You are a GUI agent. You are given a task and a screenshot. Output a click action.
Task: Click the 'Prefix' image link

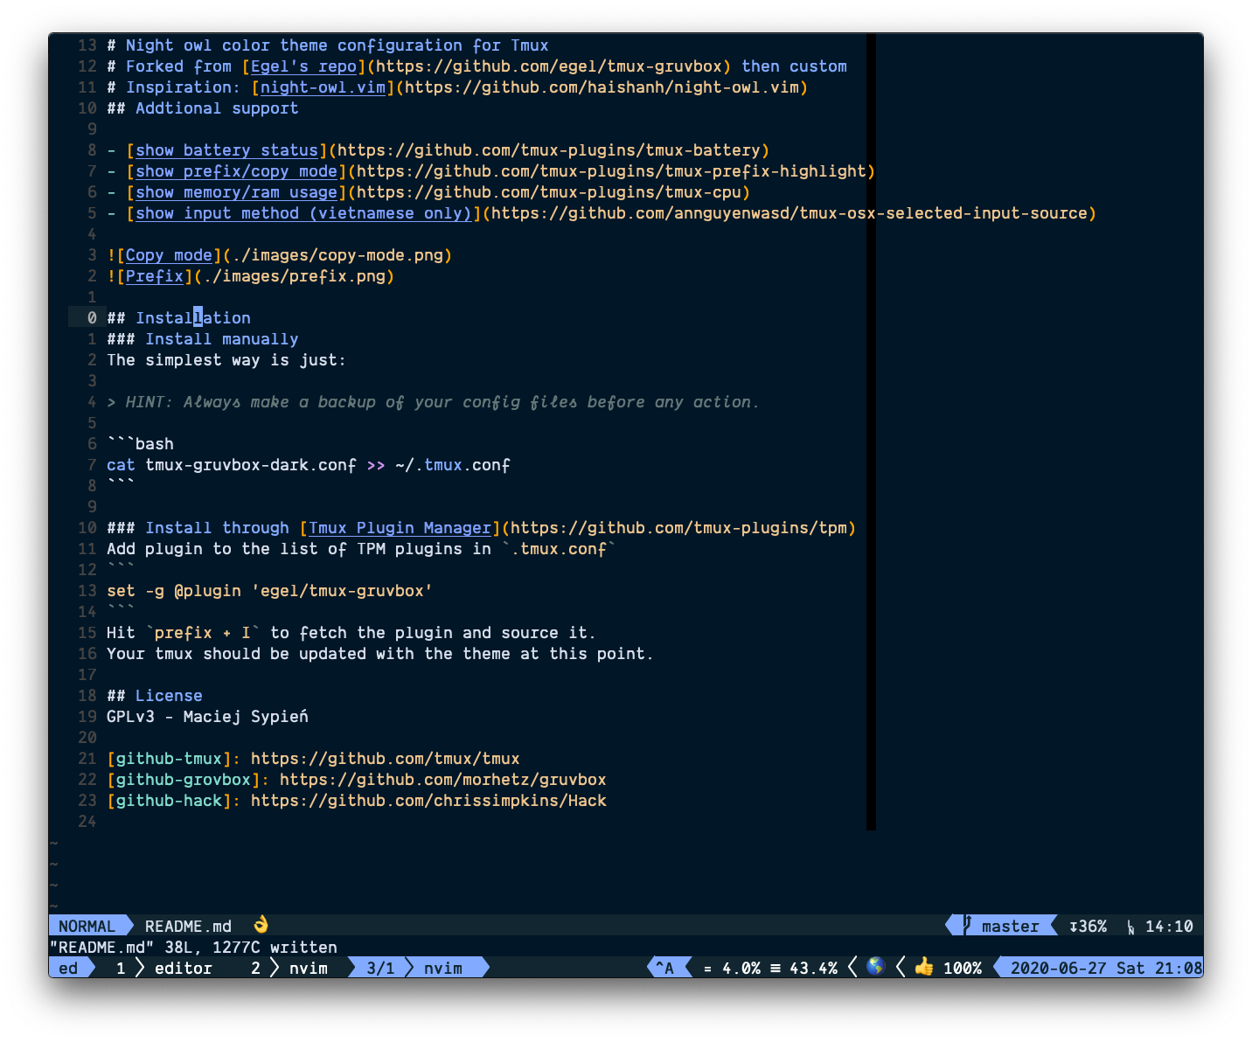click(x=154, y=276)
